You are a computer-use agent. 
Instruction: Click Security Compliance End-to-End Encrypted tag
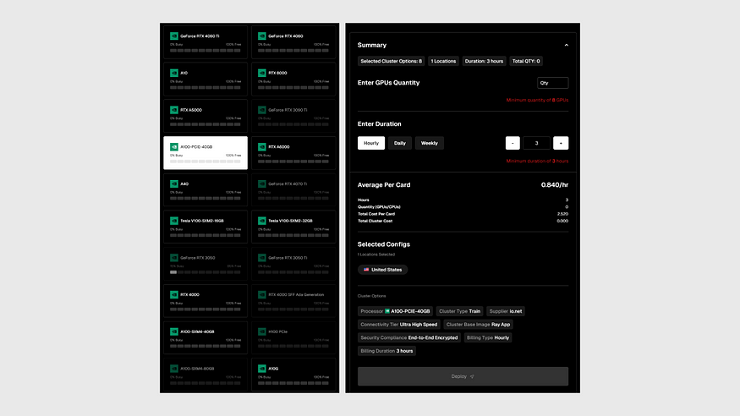pyautogui.click(x=409, y=337)
